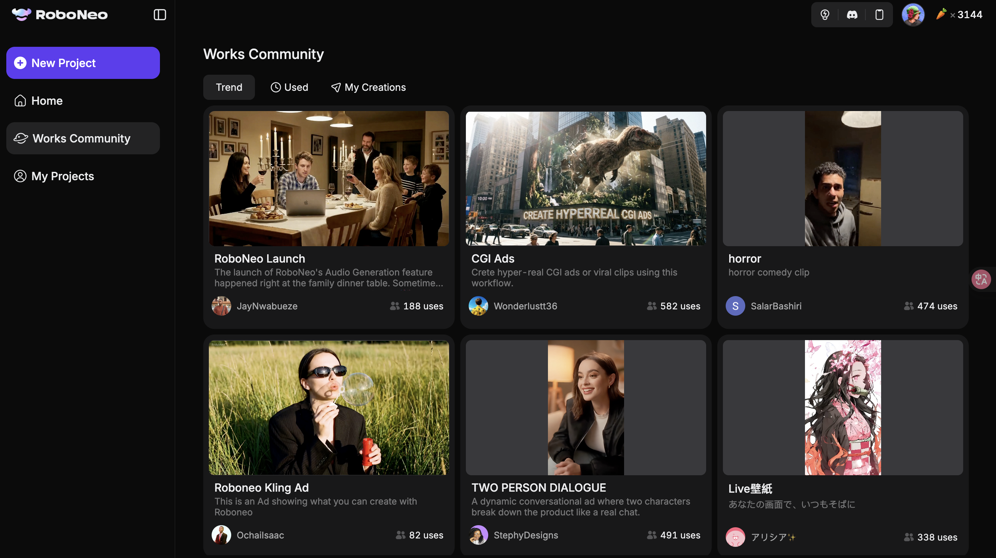
Task: Click the mobile phone icon
Action: click(x=879, y=15)
